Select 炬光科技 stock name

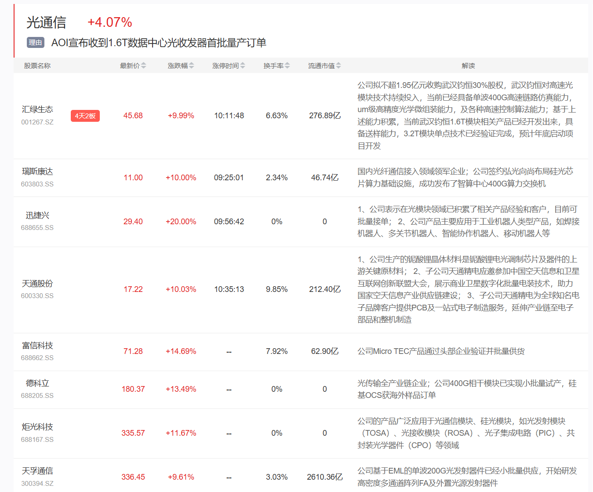[37, 427]
